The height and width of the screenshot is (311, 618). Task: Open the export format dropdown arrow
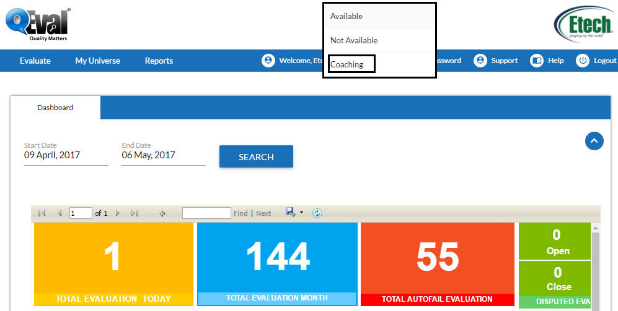coord(301,213)
